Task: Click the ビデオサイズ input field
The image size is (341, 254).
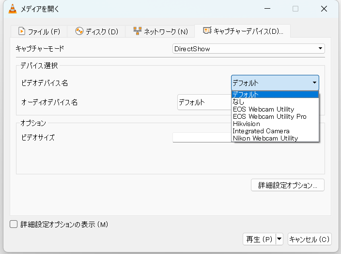Action: [201, 138]
